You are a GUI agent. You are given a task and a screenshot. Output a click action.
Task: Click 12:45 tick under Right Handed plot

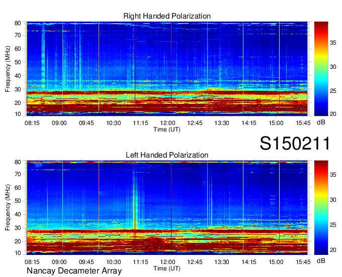point(195,123)
